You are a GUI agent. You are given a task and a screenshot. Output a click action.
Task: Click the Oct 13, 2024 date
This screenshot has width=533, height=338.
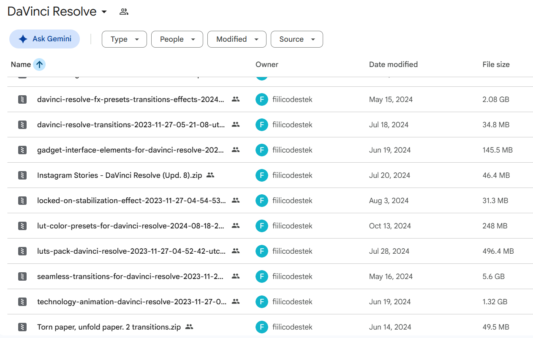click(390, 226)
